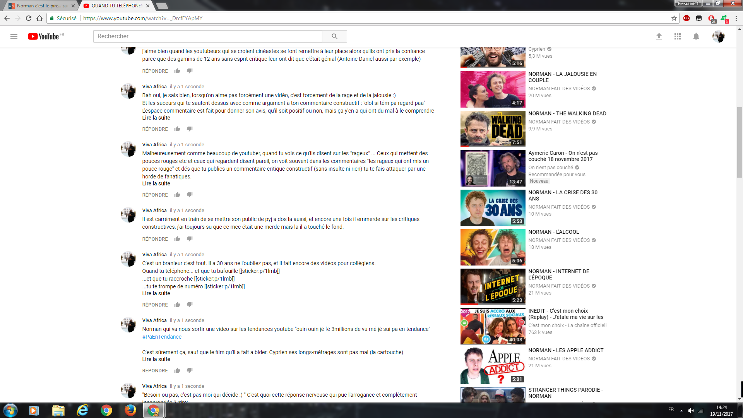Click RÉPONDRE under 'C'est un branleur' comment
This screenshot has height=418, width=743.
coord(155,305)
